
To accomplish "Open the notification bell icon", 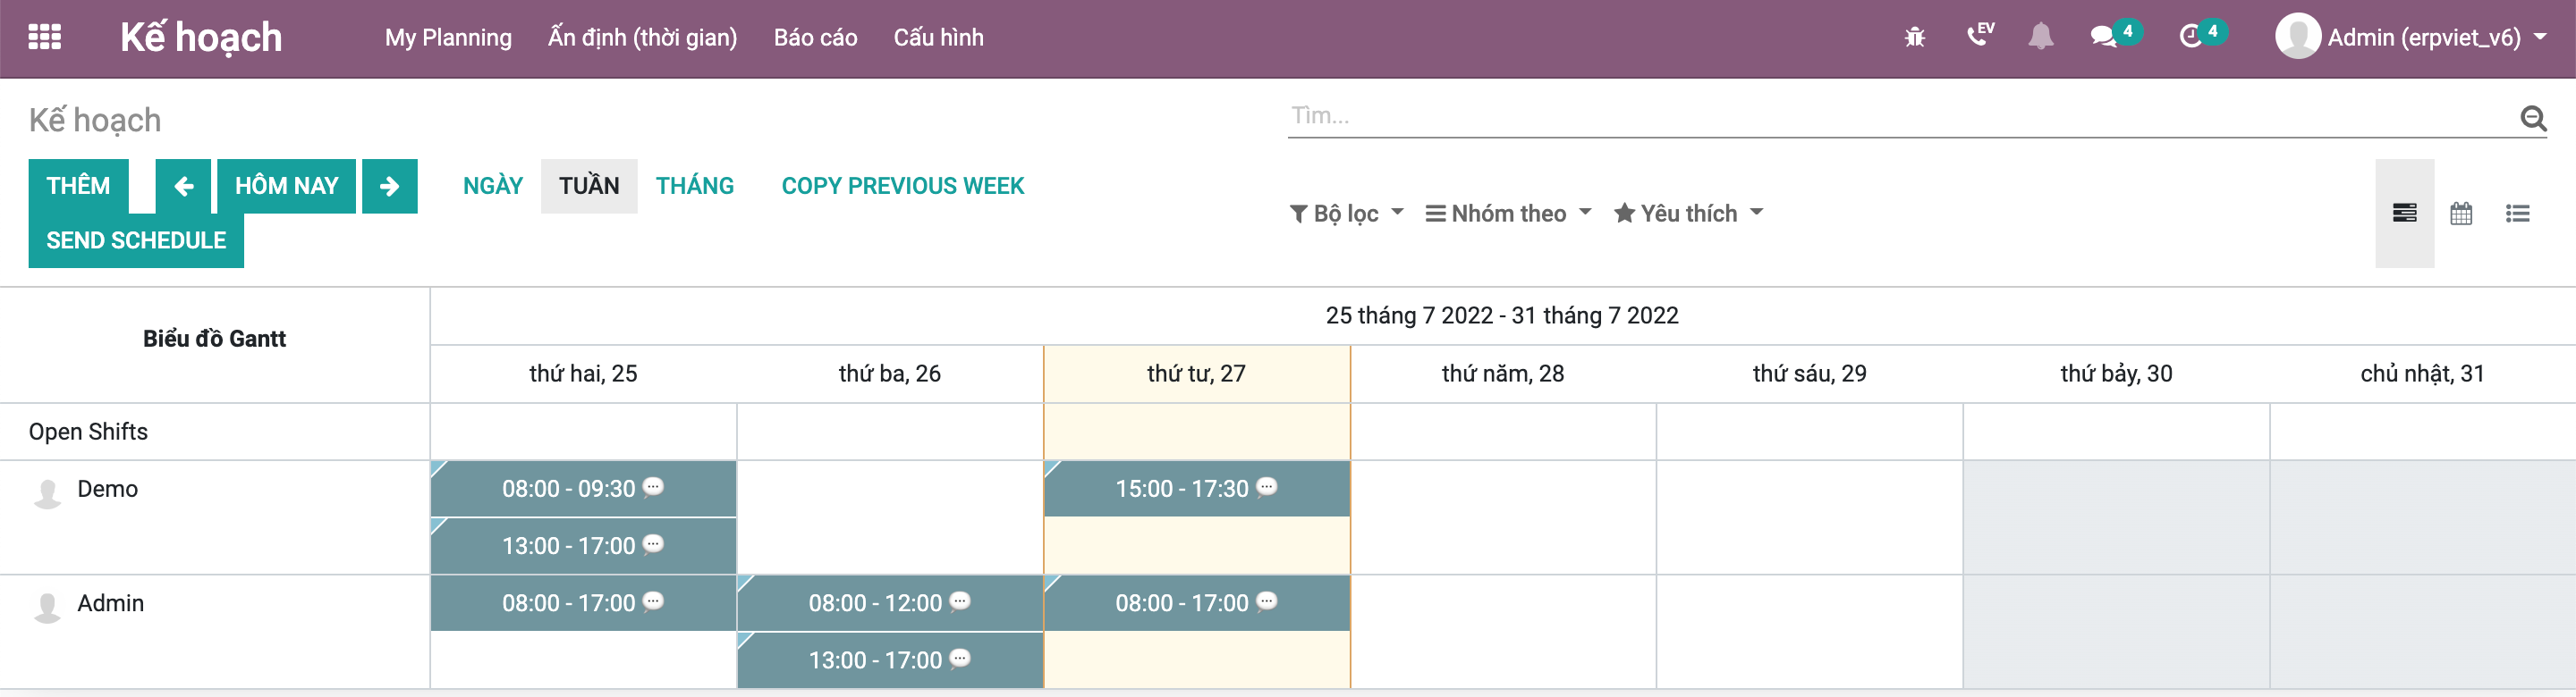I will point(2040,37).
